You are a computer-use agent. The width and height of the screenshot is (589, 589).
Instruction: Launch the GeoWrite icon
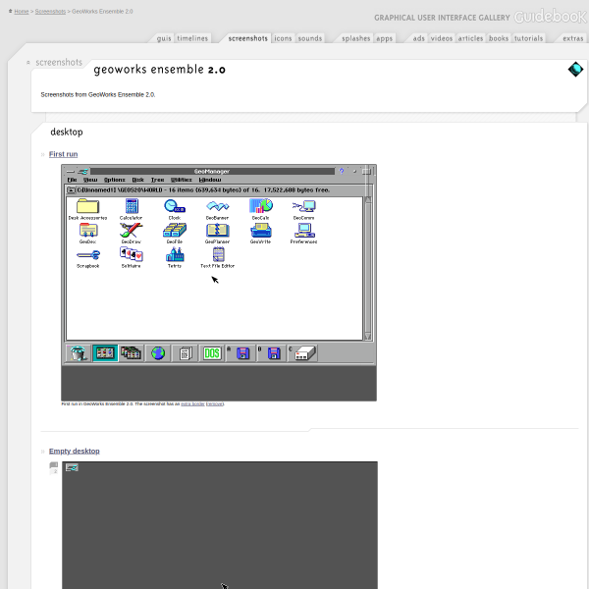click(261, 234)
